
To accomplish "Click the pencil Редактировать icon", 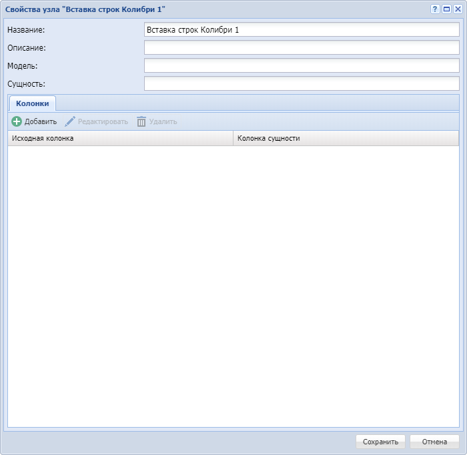I will 70,121.
